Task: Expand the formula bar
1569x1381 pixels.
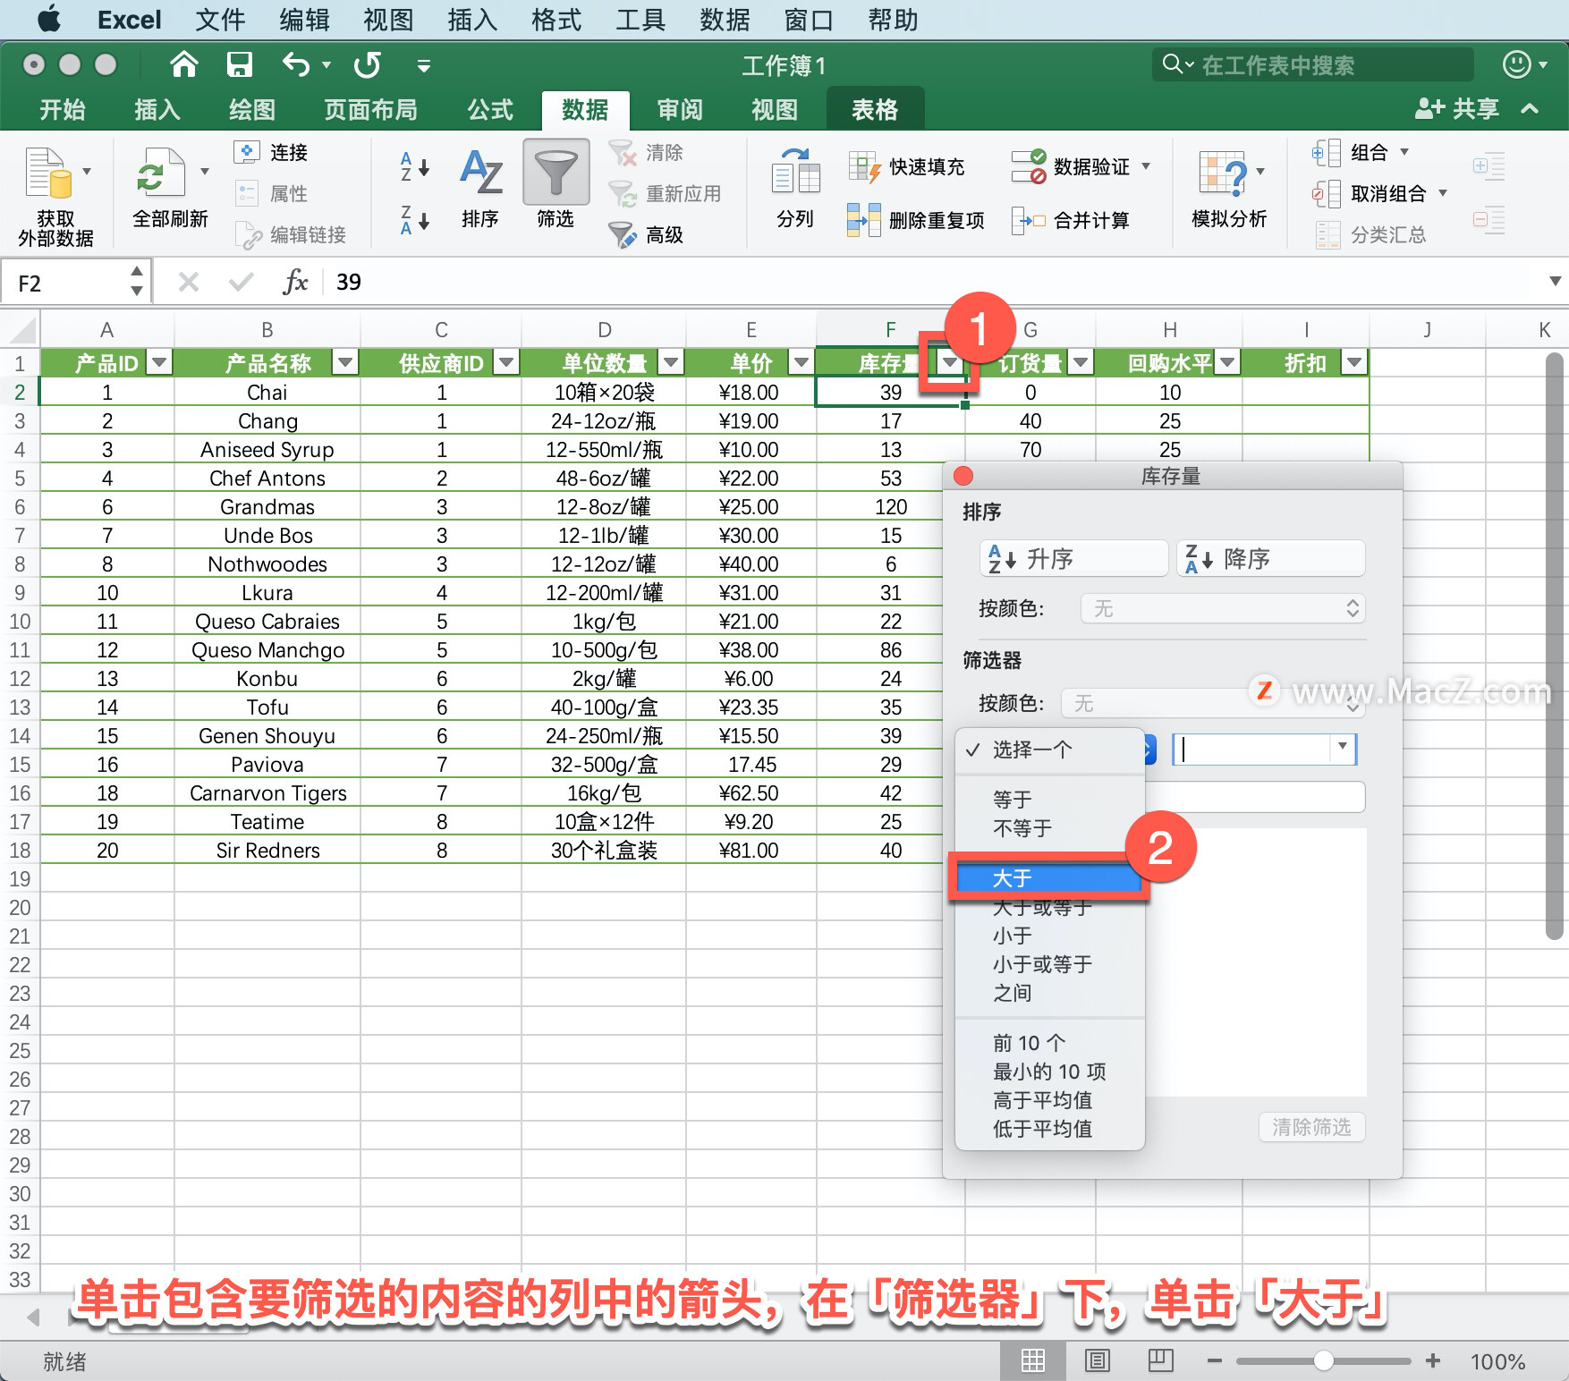Action: (1555, 281)
